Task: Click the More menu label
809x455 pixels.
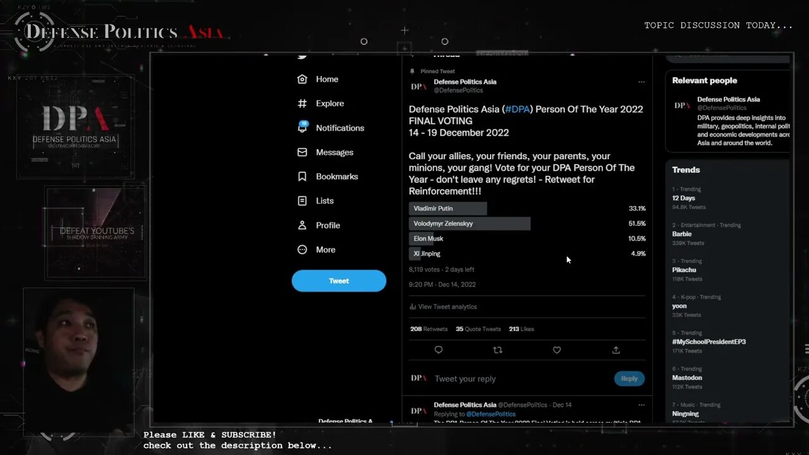Action: pyautogui.click(x=325, y=250)
